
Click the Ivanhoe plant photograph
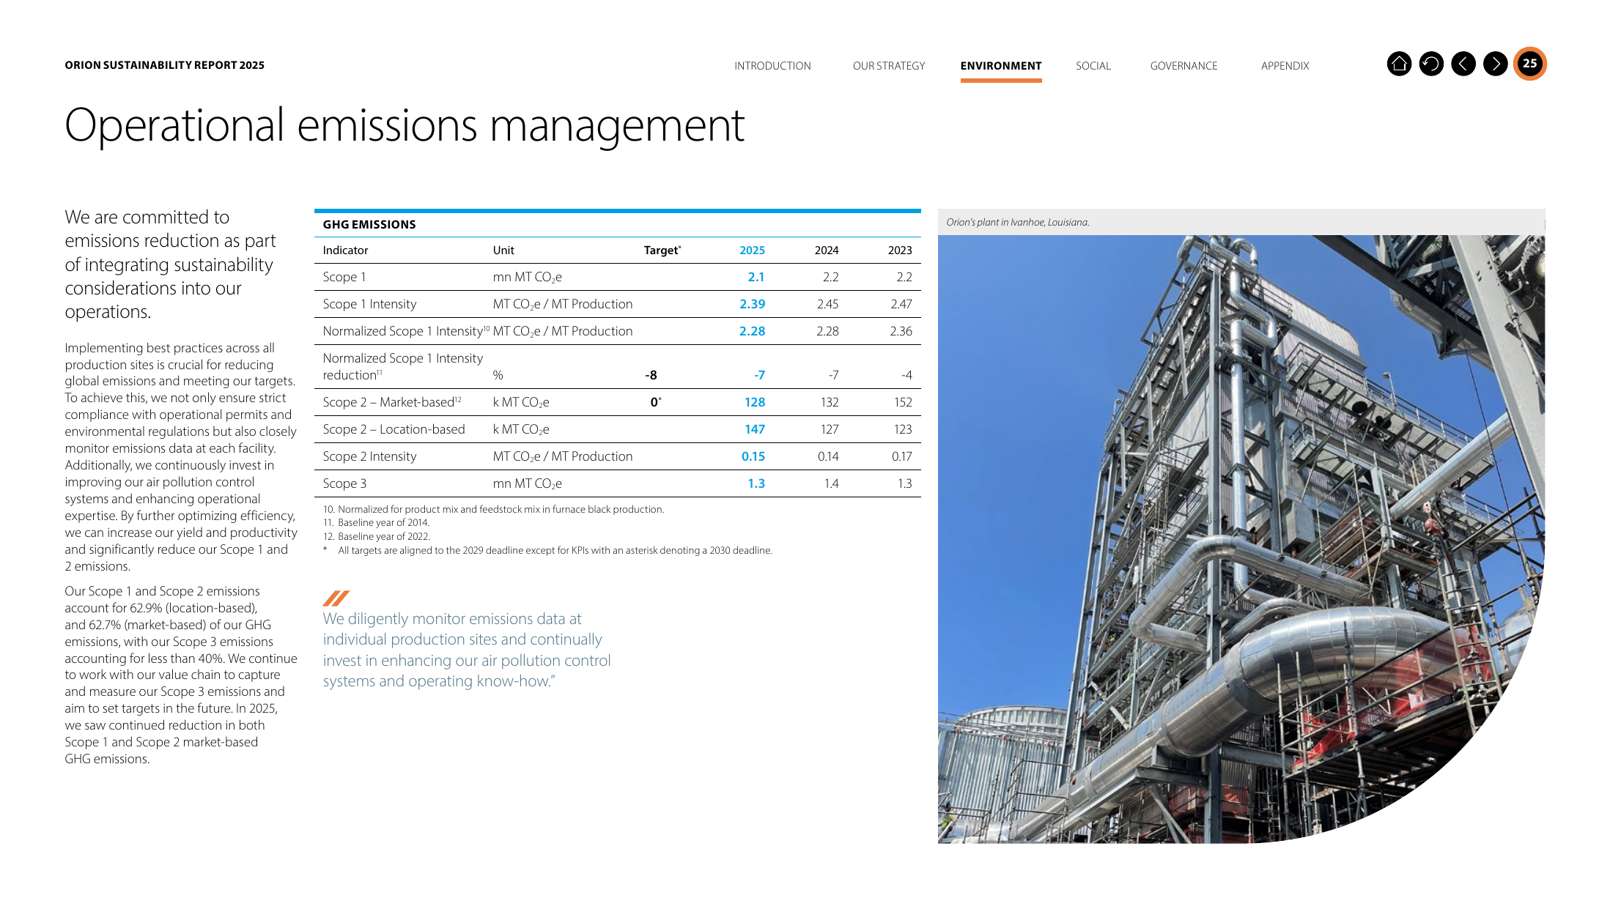pyautogui.click(x=1241, y=538)
